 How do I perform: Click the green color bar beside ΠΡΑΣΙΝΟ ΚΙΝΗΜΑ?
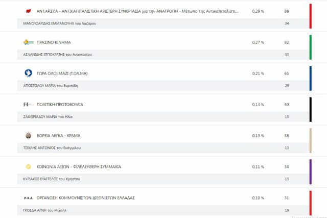pos(310,47)
